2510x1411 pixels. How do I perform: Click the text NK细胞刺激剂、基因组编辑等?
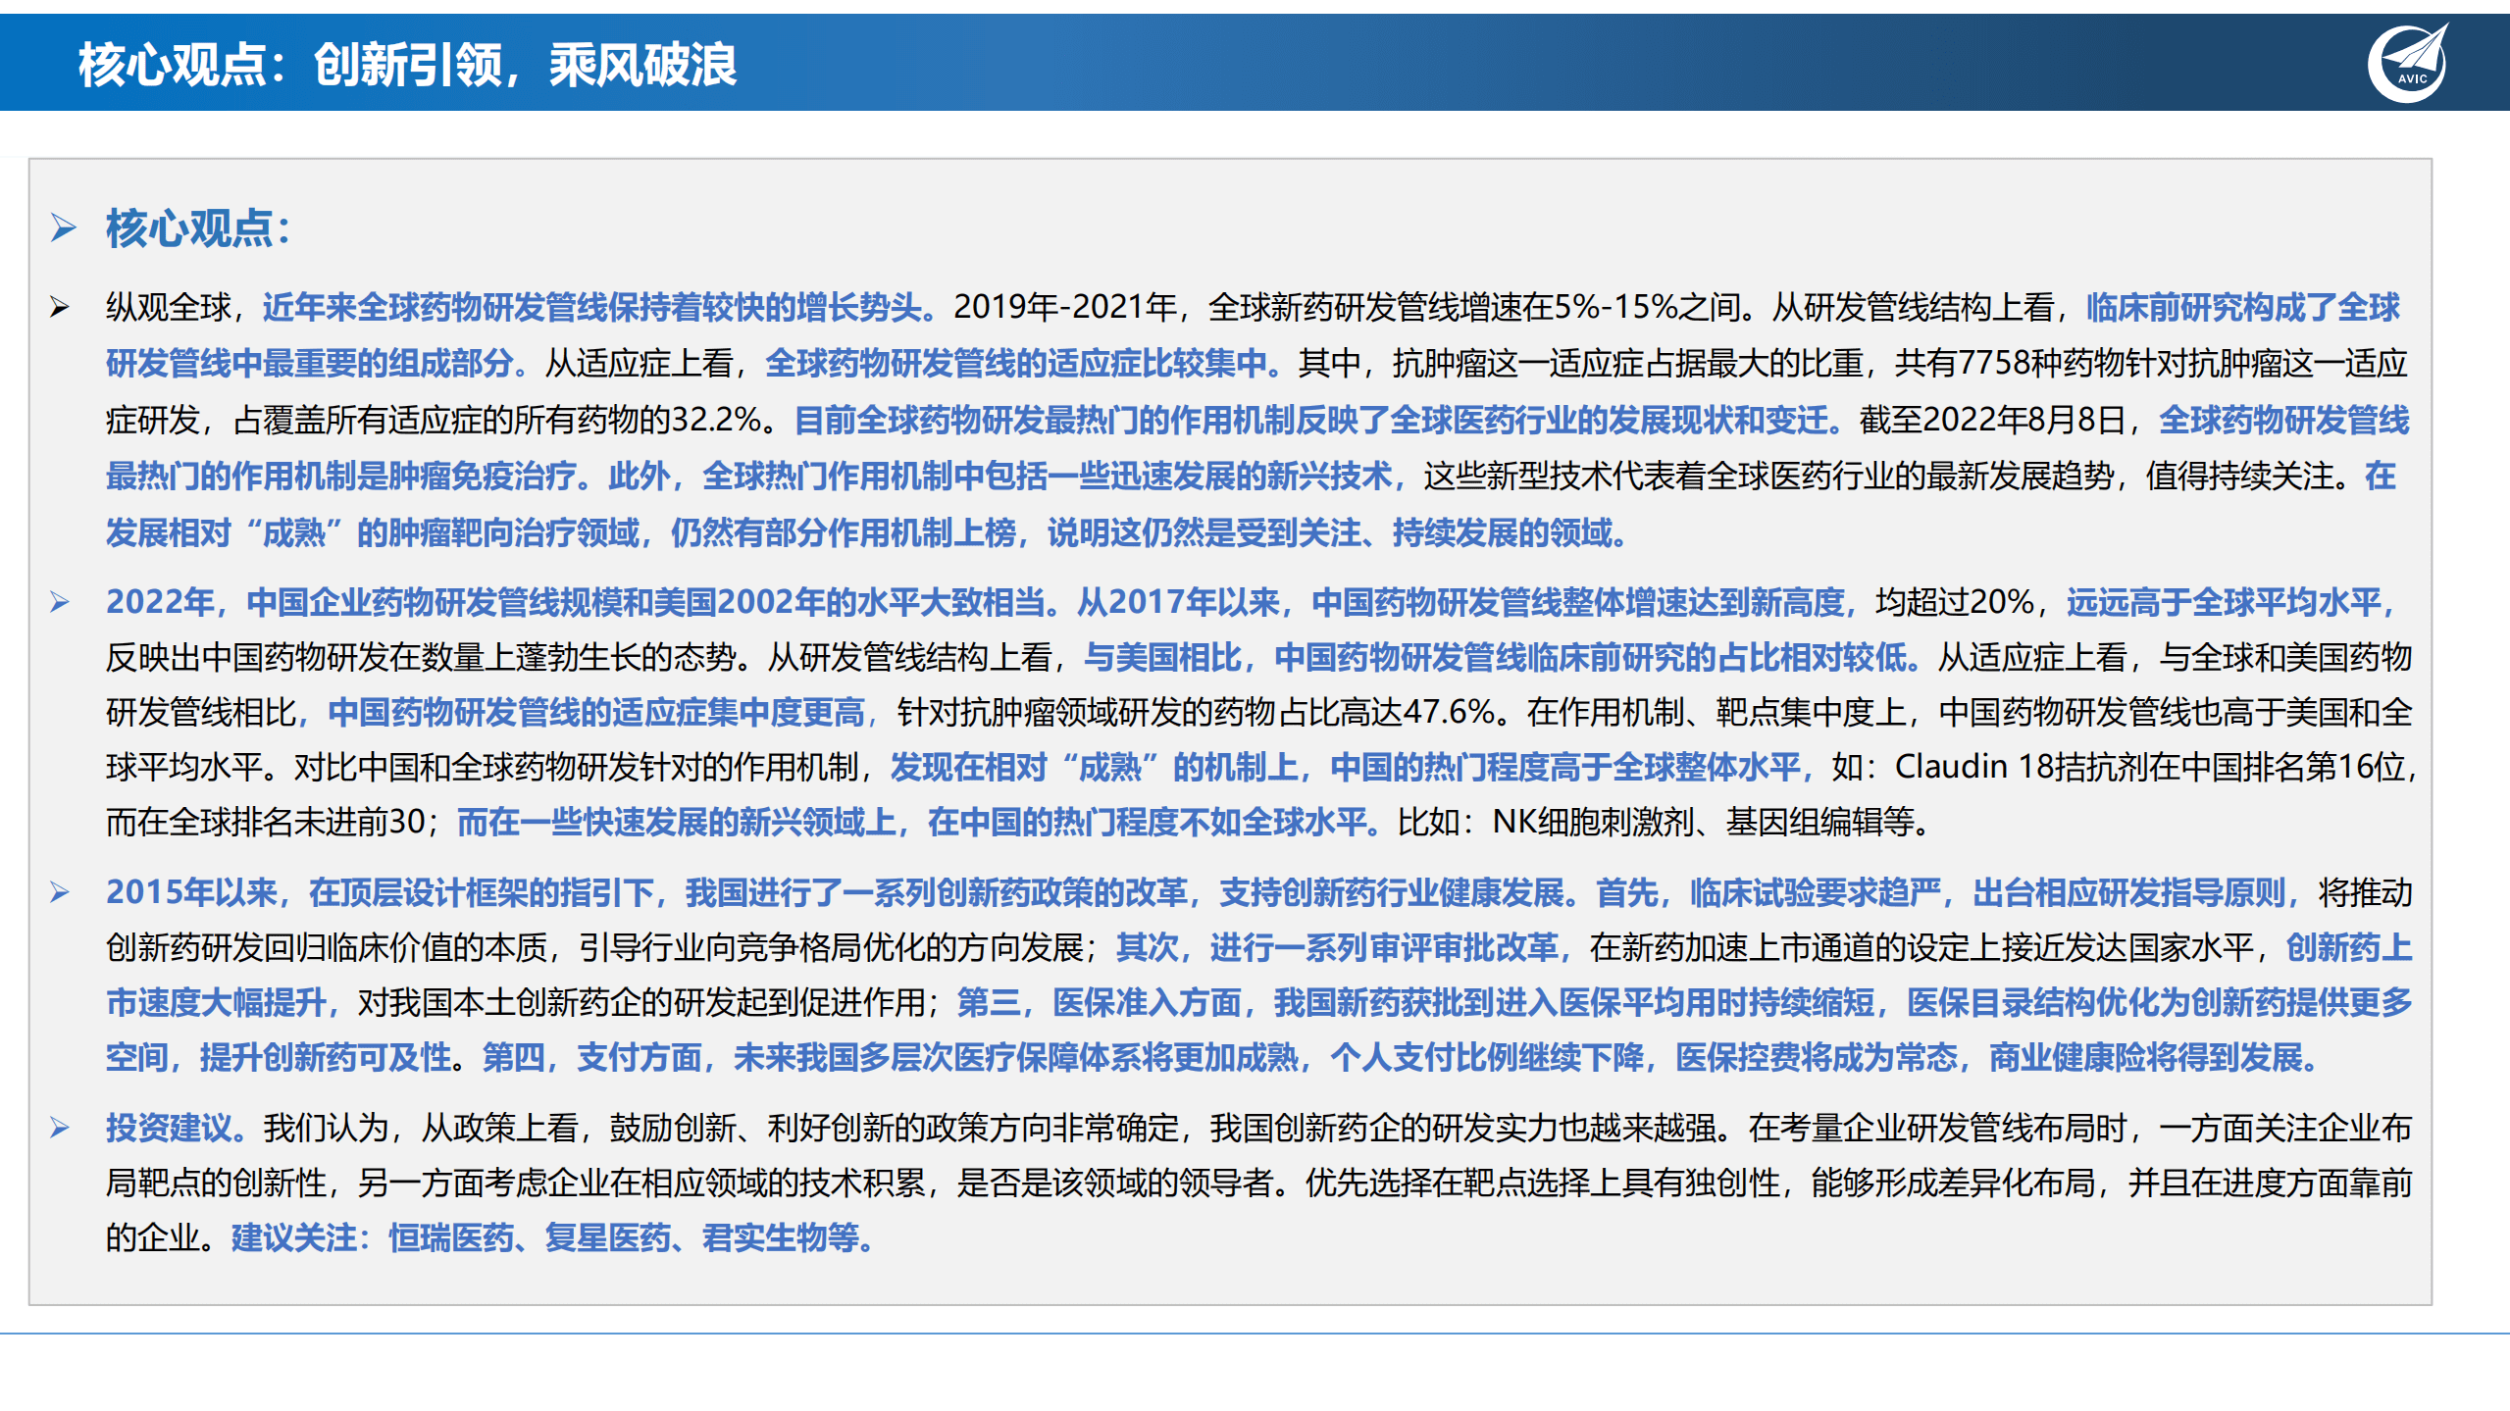point(1702,822)
